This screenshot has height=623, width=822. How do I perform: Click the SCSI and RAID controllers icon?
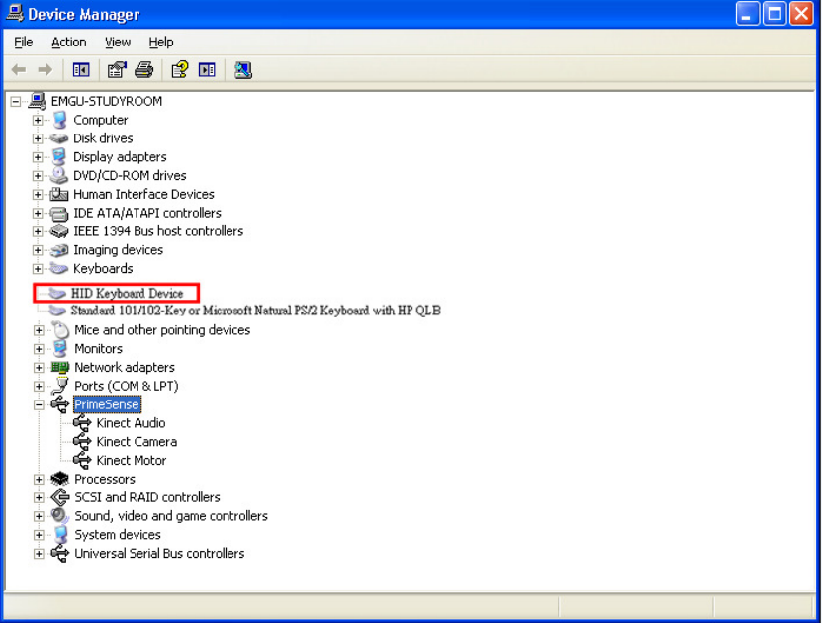pyautogui.click(x=60, y=497)
